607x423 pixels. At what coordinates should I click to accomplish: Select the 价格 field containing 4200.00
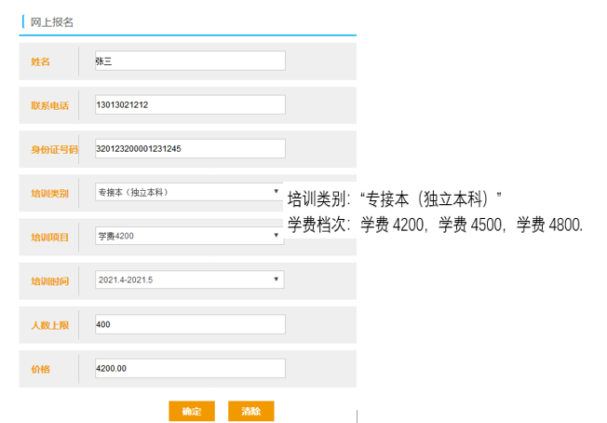[x=190, y=368]
